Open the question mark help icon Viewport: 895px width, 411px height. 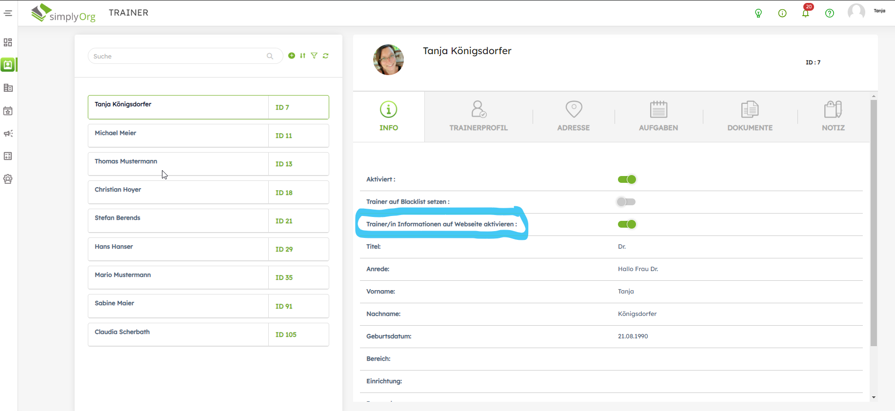coord(830,13)
